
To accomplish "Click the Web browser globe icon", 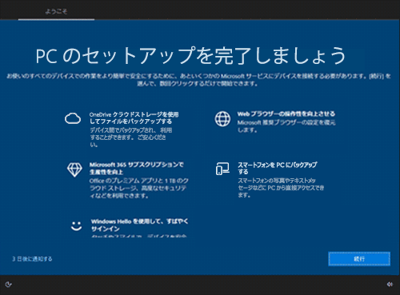I will coord(222,118).
